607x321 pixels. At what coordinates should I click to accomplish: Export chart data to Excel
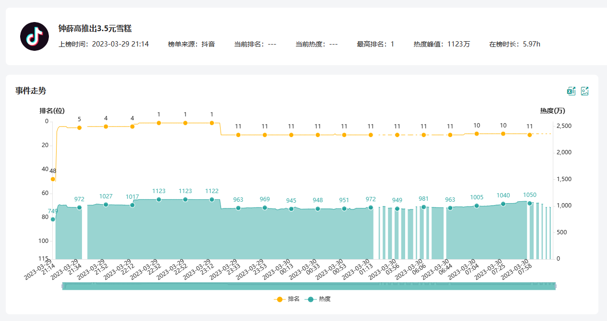[571, 91]
